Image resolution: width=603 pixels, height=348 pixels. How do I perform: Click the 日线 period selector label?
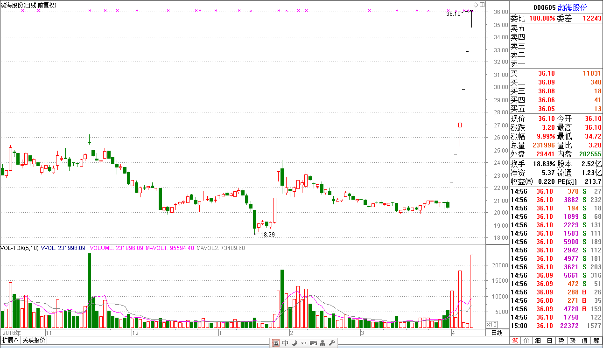point(498,333)
